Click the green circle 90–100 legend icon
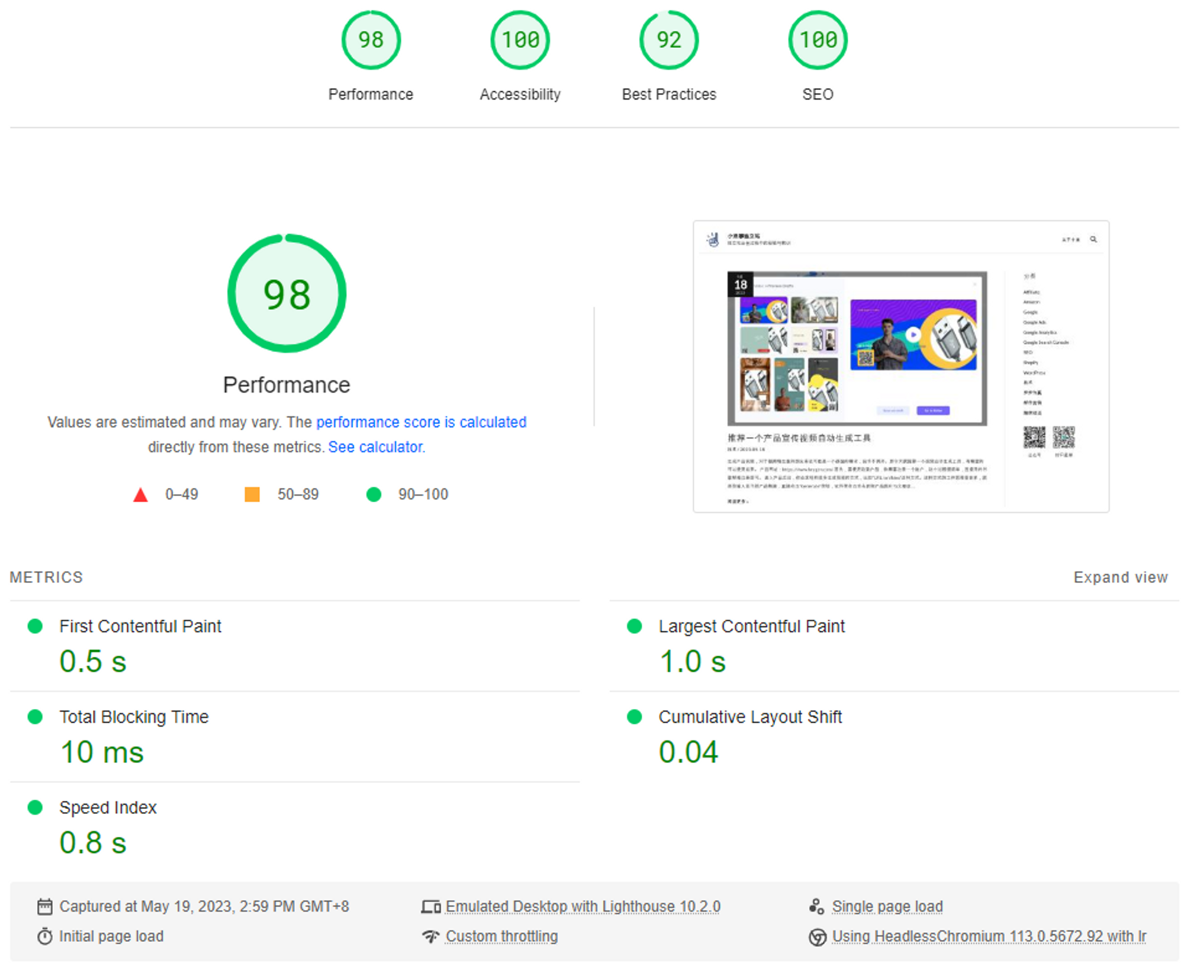1184x966 pixels. click(374, 495)
